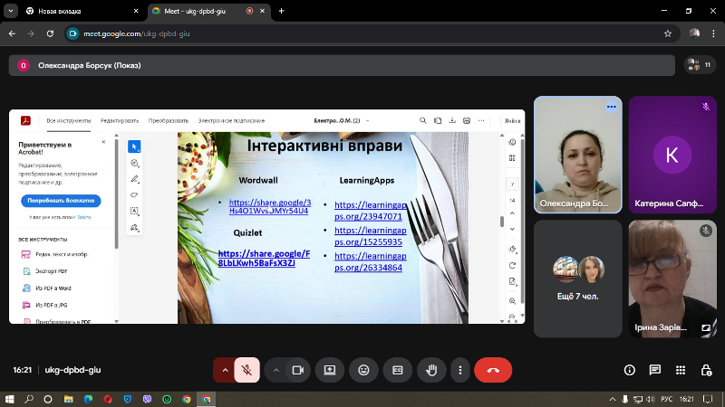Open host controls lock icon
Viewport: 725px width, 407px height.
(x=706, y=370)
